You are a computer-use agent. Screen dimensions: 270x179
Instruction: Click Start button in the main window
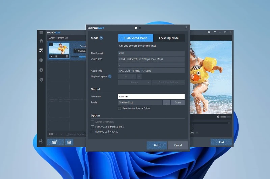point(221,142)
